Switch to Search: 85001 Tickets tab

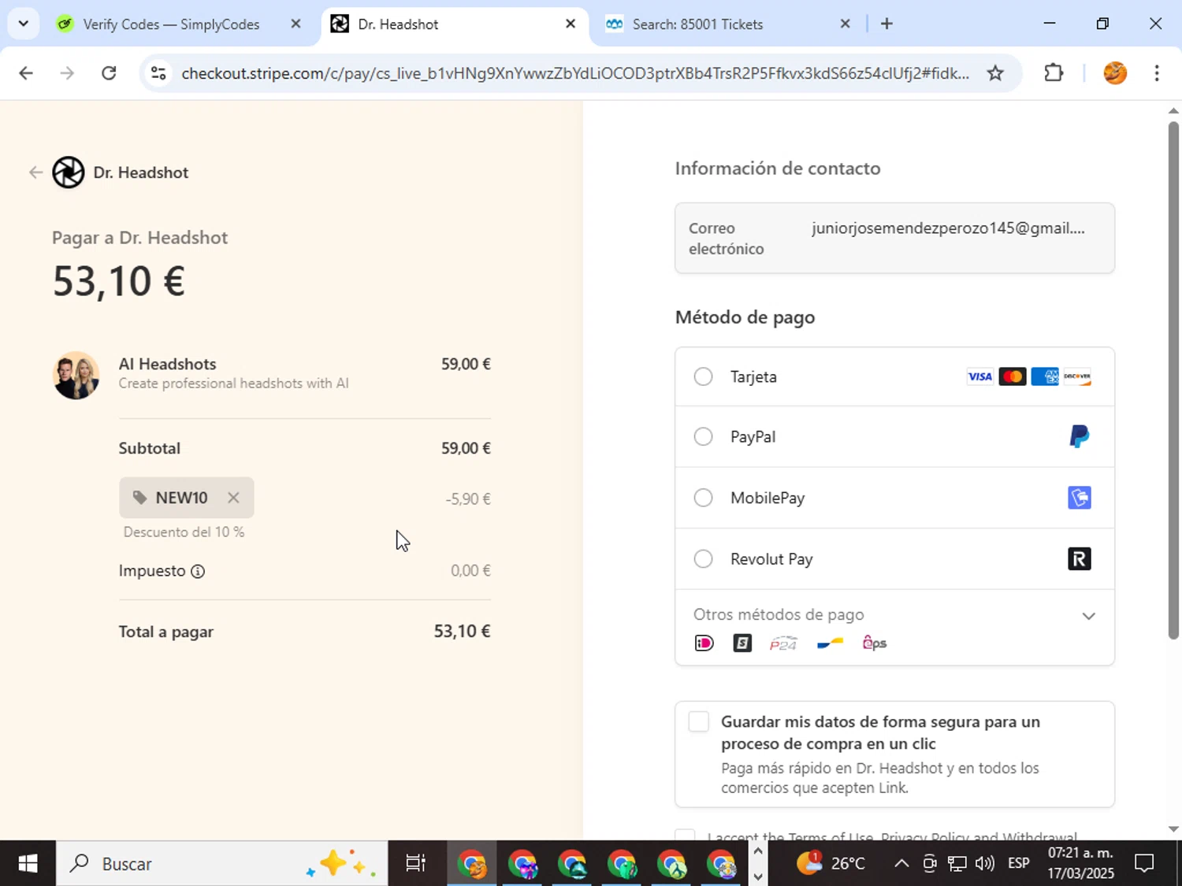(697, 24)
